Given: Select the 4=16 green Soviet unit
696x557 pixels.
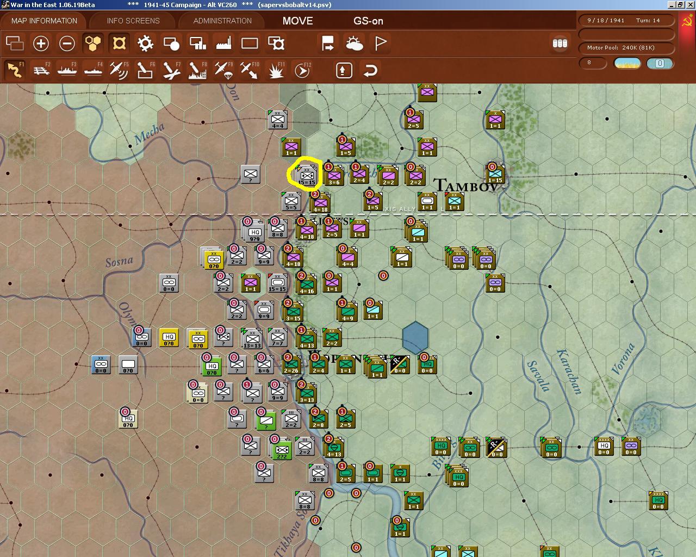Looking at the screenshot, I should (x=307, y=284).
